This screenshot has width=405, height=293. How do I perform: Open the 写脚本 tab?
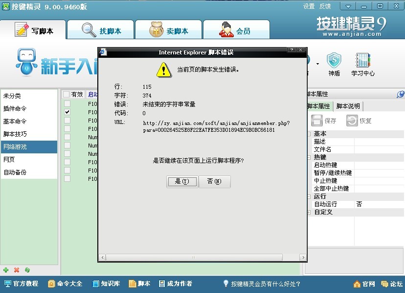click(33, 30)
